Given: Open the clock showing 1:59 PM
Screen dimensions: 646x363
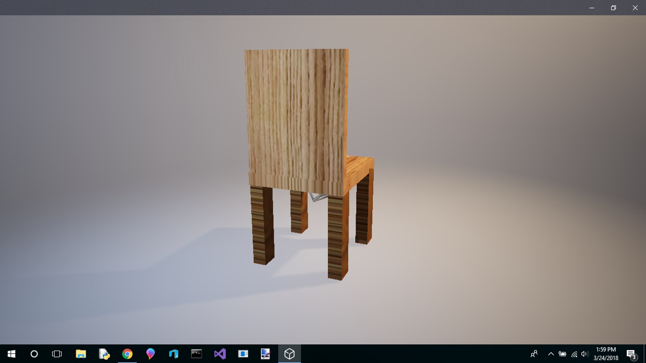Looking at the screenshot, I should (x=606, y=354).
